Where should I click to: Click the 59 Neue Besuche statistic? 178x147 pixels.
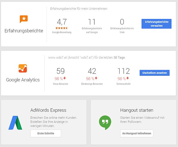pyautogui.click(x=61, y=71)
